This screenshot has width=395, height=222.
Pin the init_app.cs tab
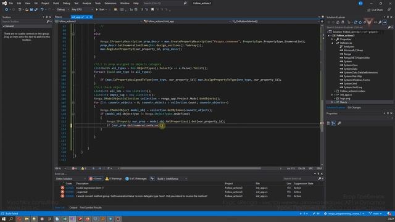pos(87,17)
